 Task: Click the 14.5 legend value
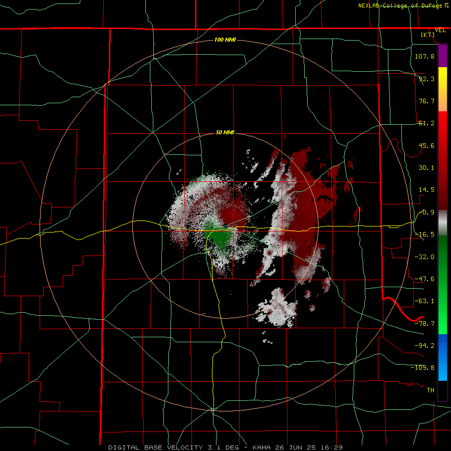[x=426, y=190]
